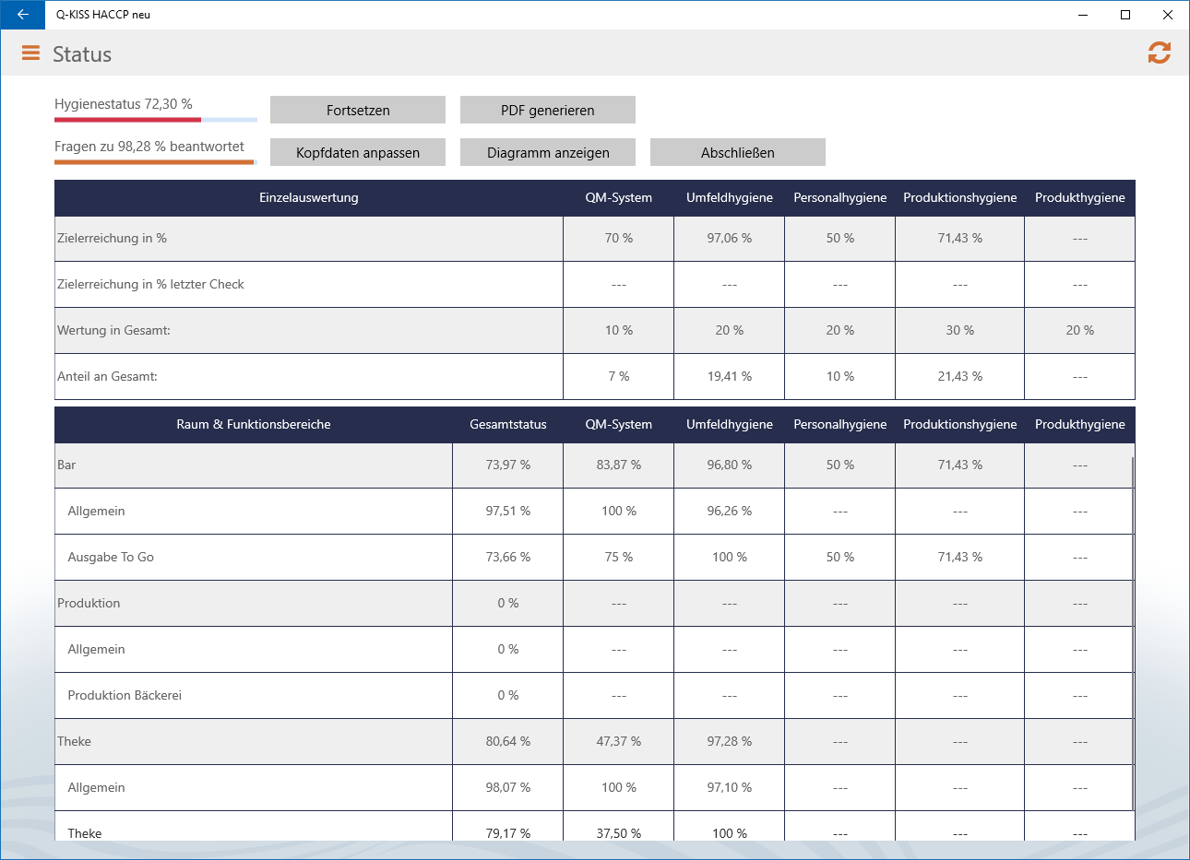Select the Anteil an Gesamt: row label
Screen dimensions: 1190x860
[x=107, y=376]
